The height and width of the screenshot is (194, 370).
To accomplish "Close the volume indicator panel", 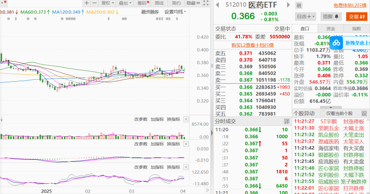I will tap(186, 119).
